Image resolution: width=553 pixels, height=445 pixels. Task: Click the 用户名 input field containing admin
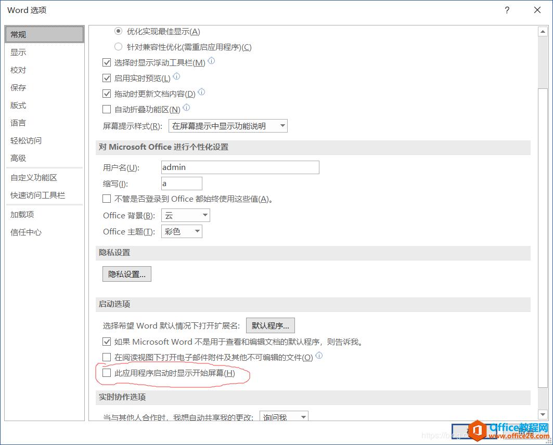pyautogui.click(x=240, y=167)
